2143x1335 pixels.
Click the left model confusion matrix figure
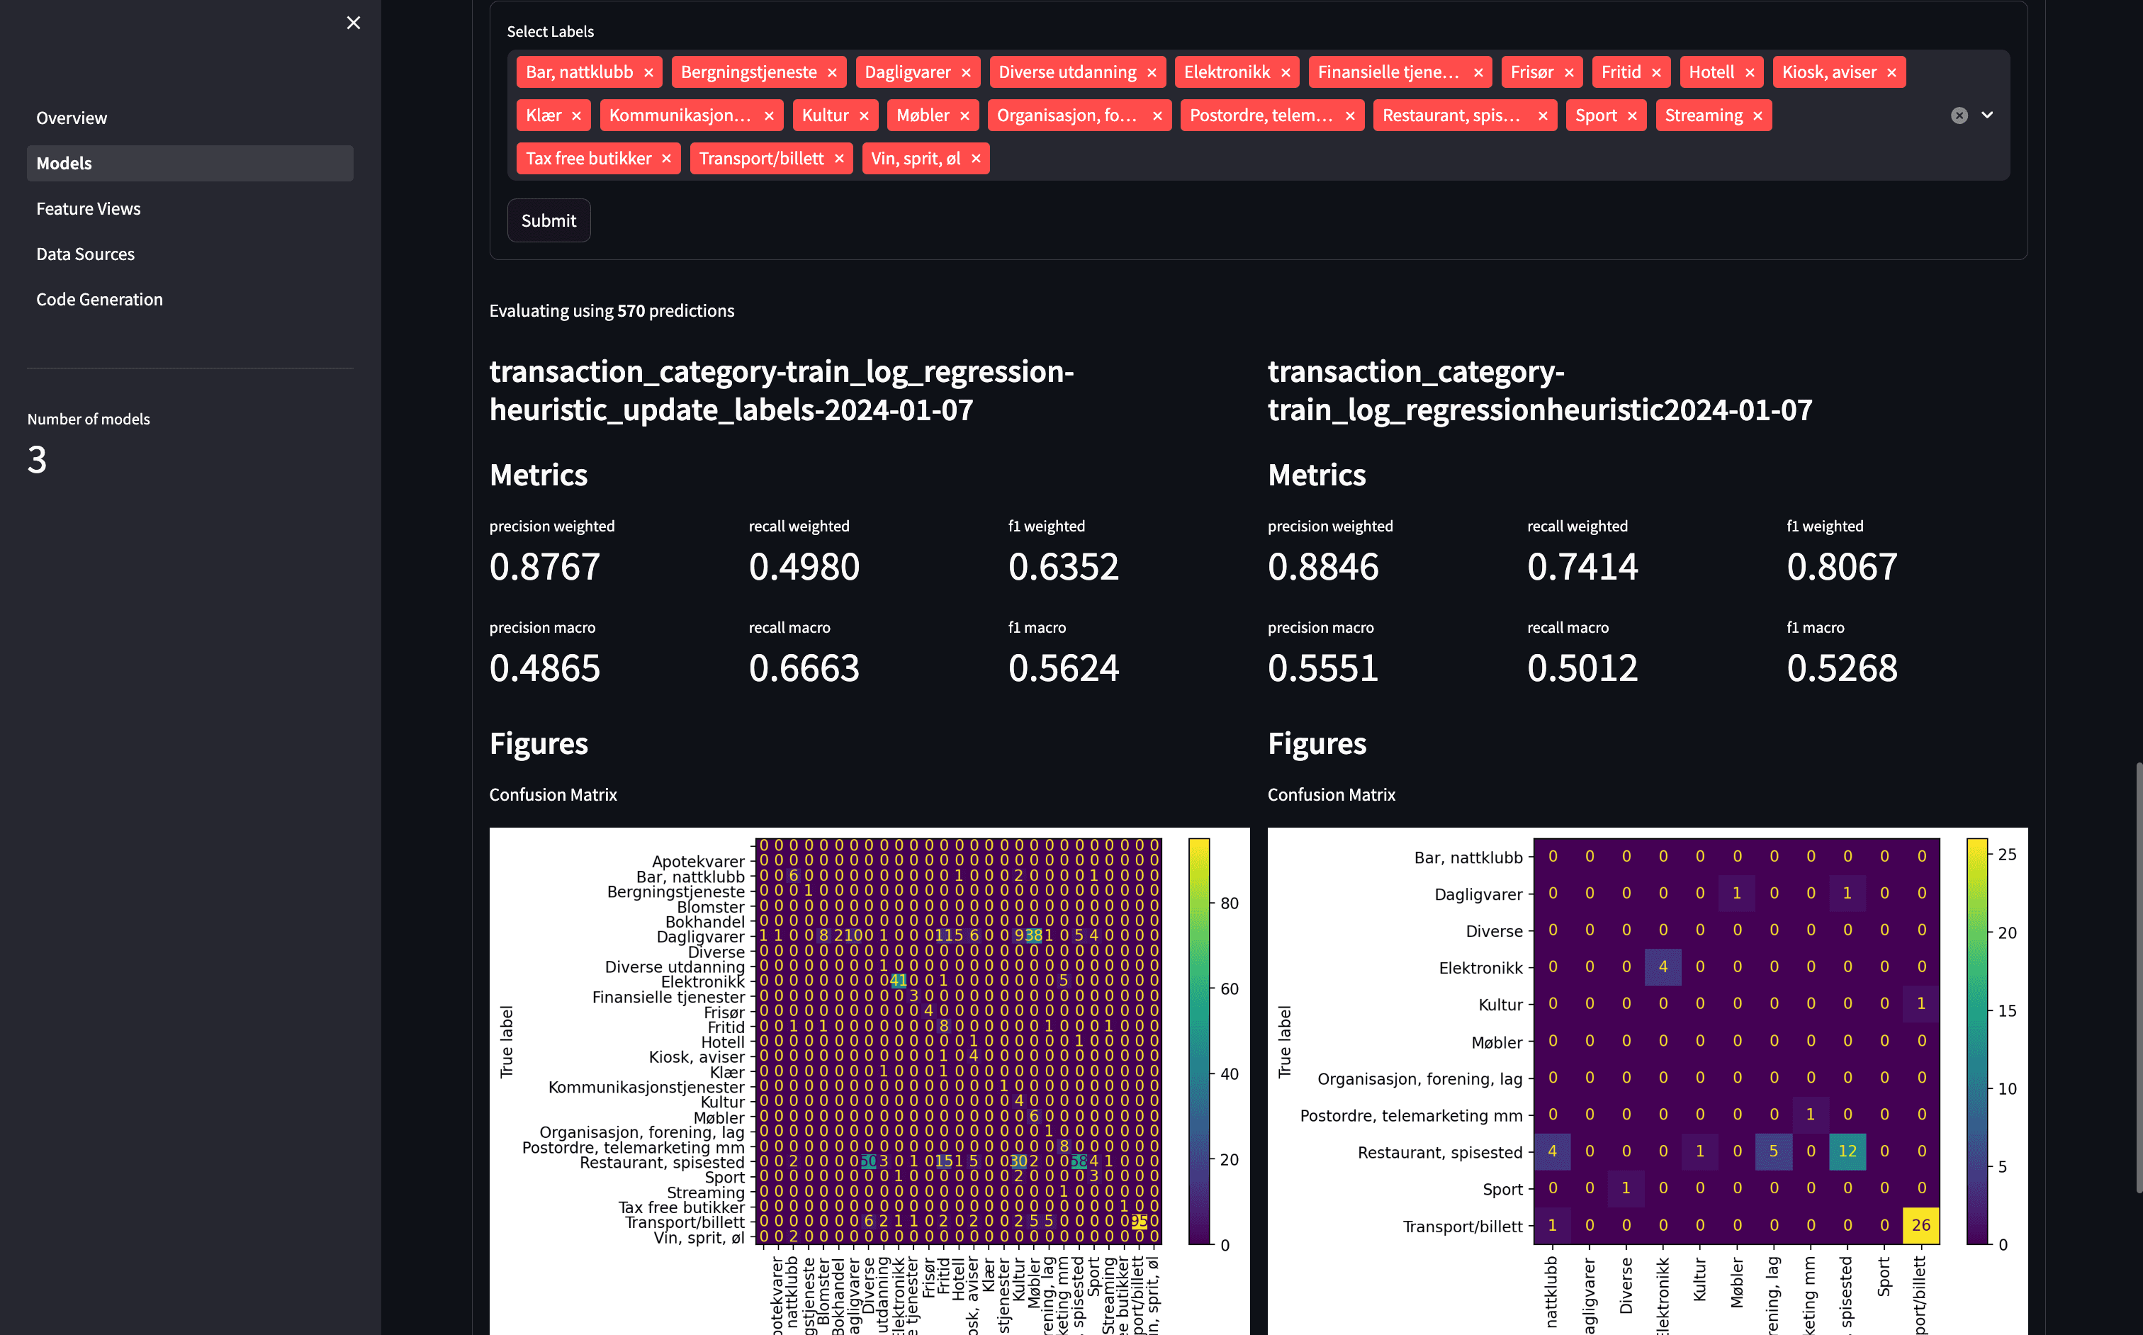click(870, 1081)
